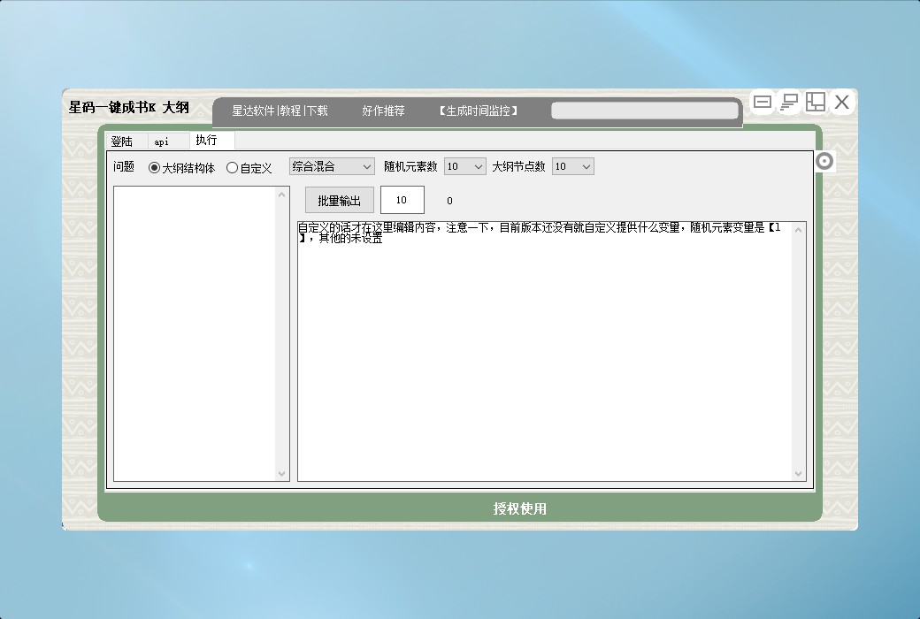Switch to the api tab
920x619 pixels.
click(x=162, y=141)
